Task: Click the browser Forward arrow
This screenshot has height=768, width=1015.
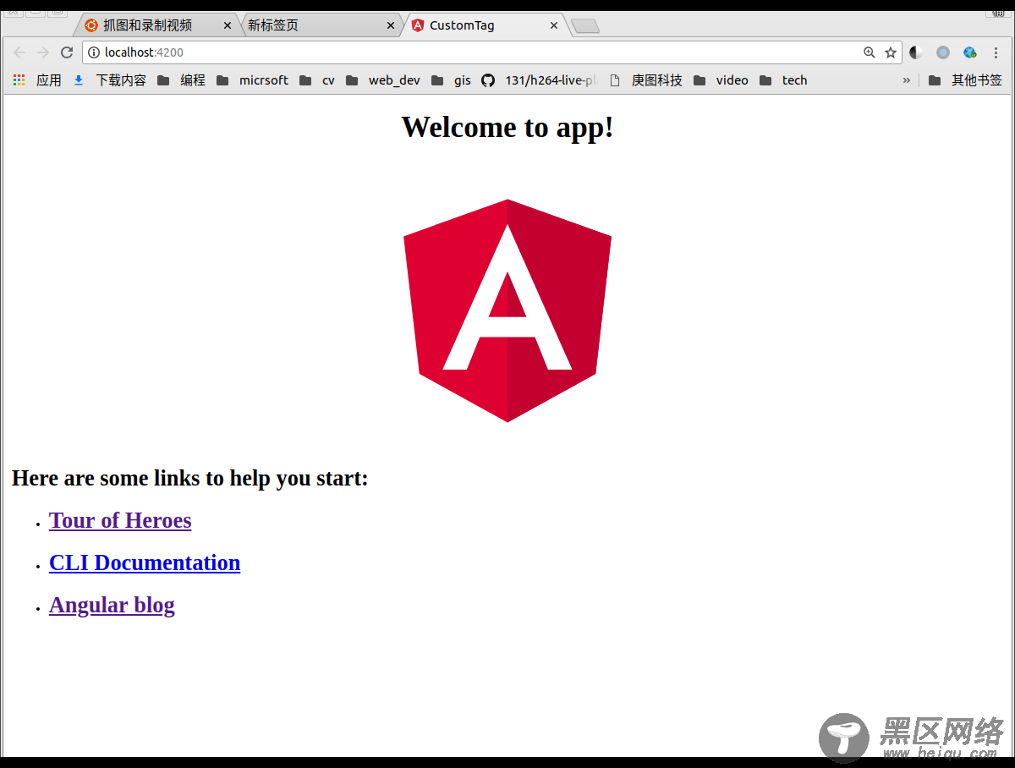Action: pyautogui.click(x=43, y=52)
